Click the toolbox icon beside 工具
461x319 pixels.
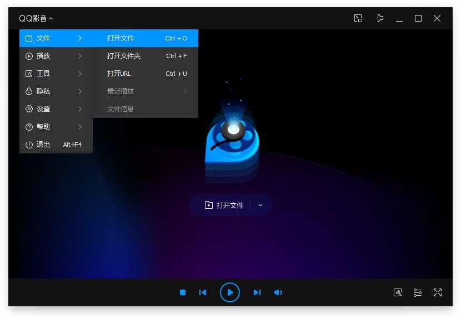click(x=29, y=74)
